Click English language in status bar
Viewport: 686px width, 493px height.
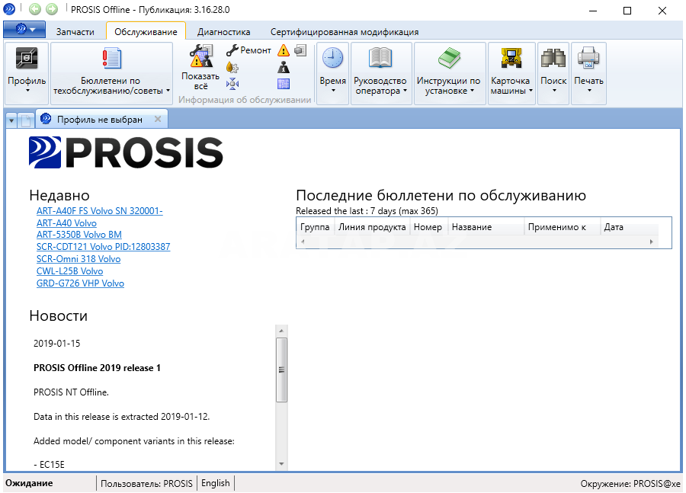215,483
